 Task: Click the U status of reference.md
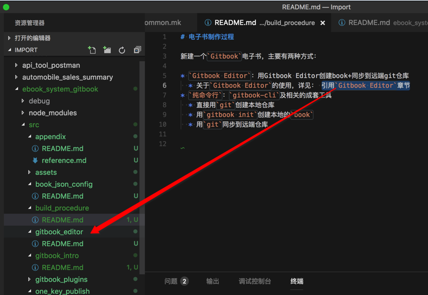click(136, 160)
